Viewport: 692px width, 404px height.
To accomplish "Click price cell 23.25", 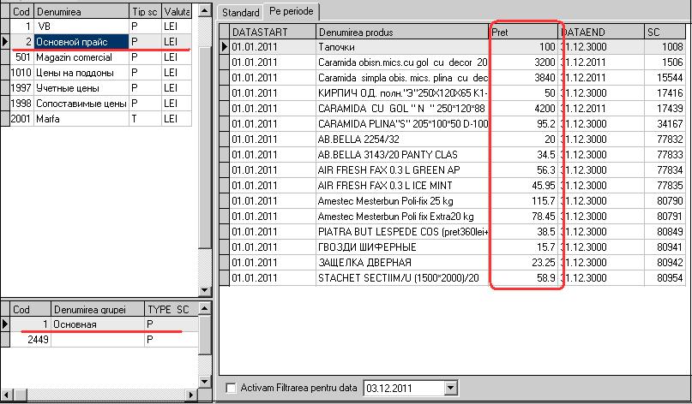I will [x=523, y=263].
